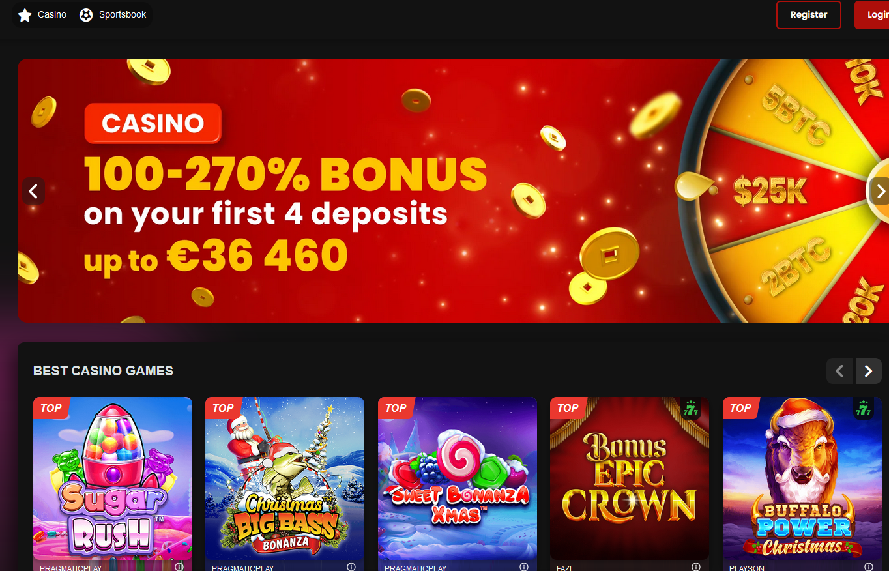
Task: Open info icon for Sugar Rush game
Action: click(x=179, y=567)
